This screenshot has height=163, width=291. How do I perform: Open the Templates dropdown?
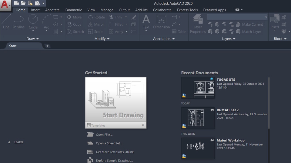116,126
